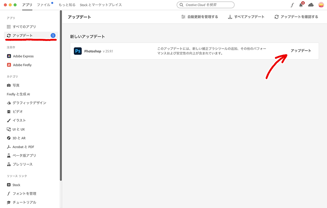Click the 自動更新を管理する sliders icon
This screenshot has height=208, width=327.
(x=183, y=17)
